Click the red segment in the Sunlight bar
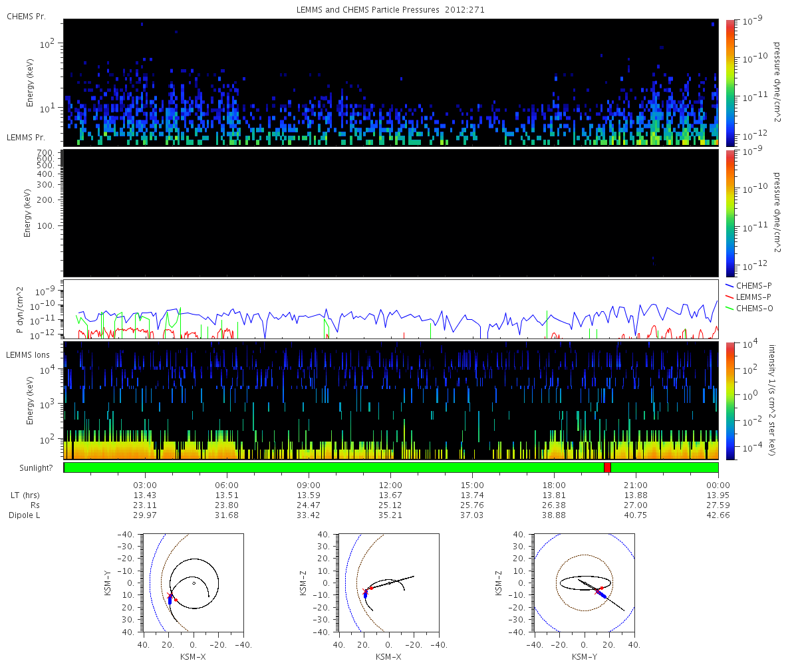This screenshot has width=798, height=665. pyautogui.click(x=607, y=467)
